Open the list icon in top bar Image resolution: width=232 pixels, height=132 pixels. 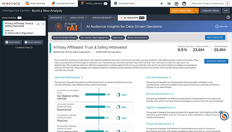pyautogui.click(x=169, y=4)
